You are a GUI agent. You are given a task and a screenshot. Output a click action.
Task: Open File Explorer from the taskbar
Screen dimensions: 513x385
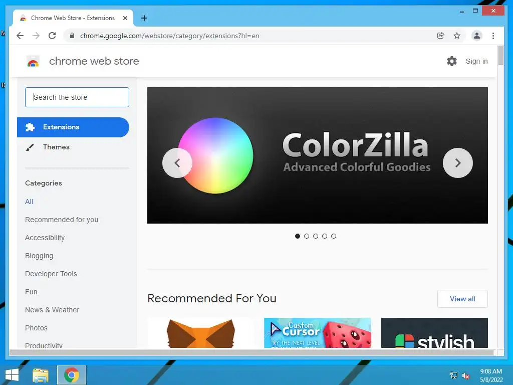[41, 375]
